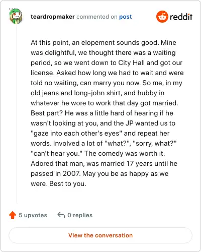Screen dimensions: 201x252
Task: Open the teardropmaker username link
Action: coord(53,17)
